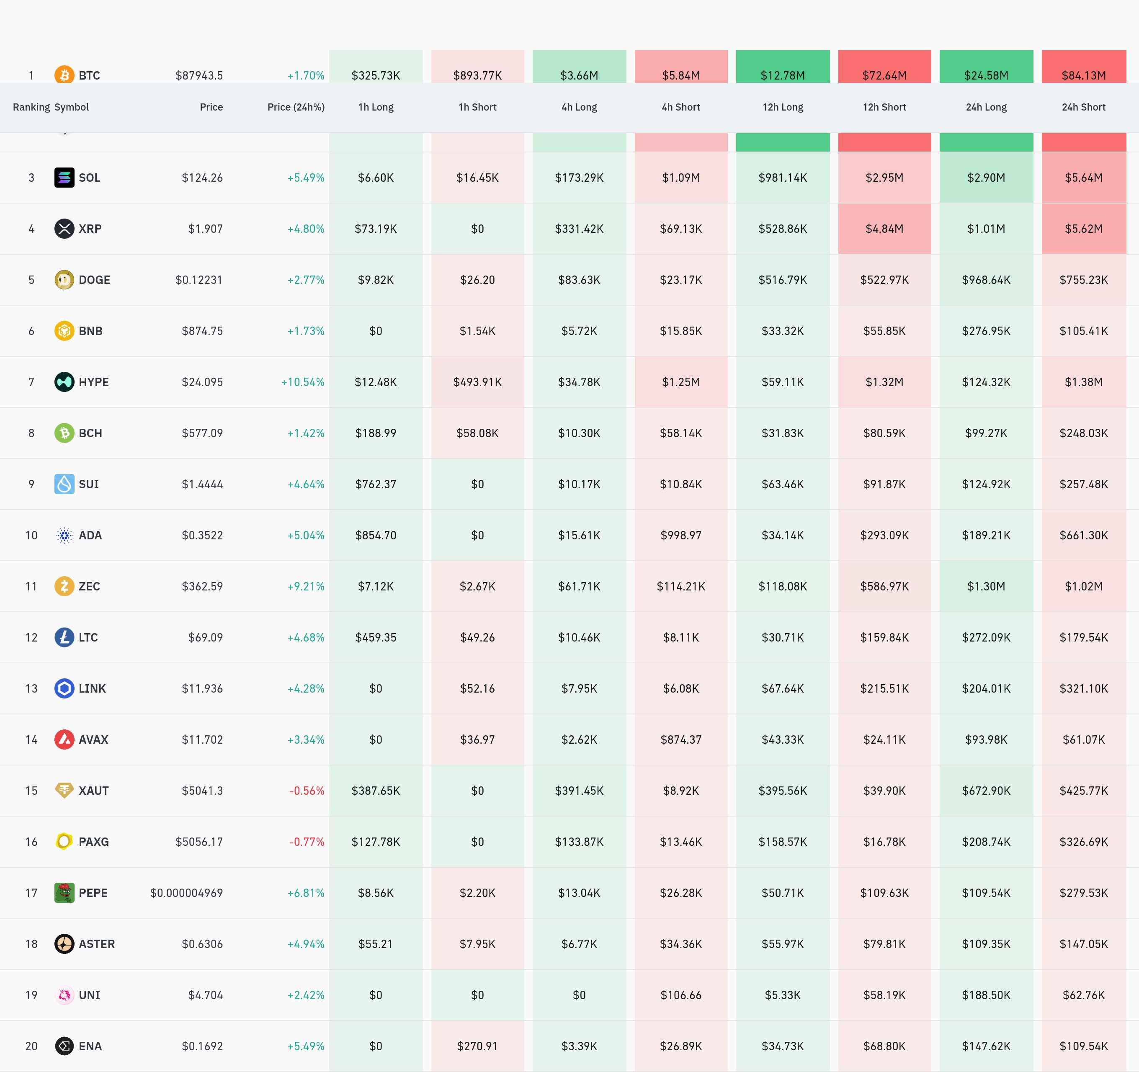Click the SOL Solana logo icon
Image resolution: width=1139 pixels, height=1072 pixels.
[x=64, y=178]
